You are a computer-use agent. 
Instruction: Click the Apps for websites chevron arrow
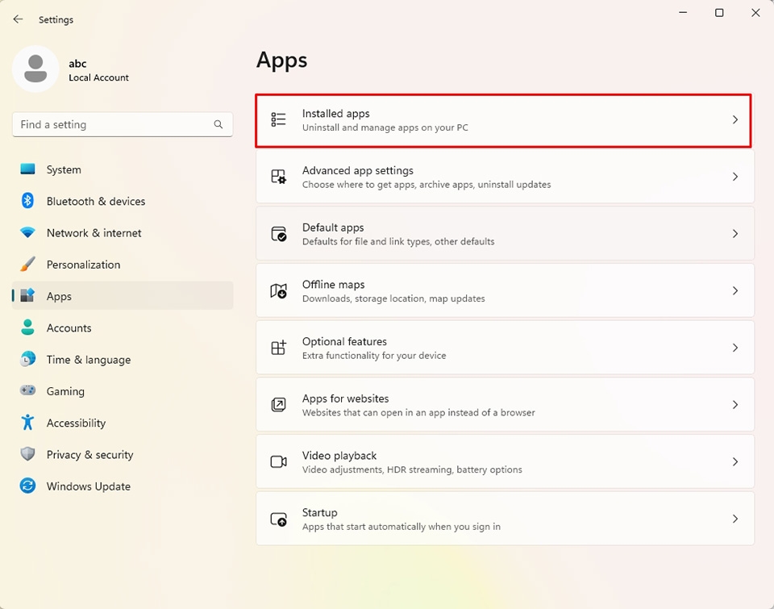tap(735, 405)
